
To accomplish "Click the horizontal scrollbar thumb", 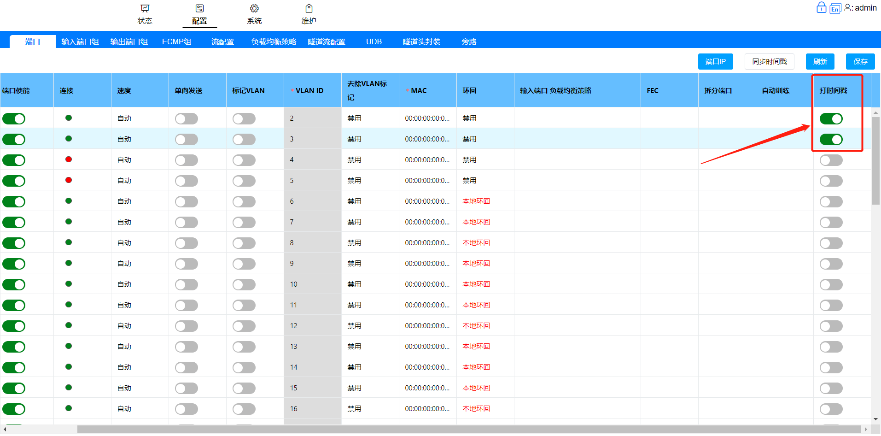I will (469, 429).
